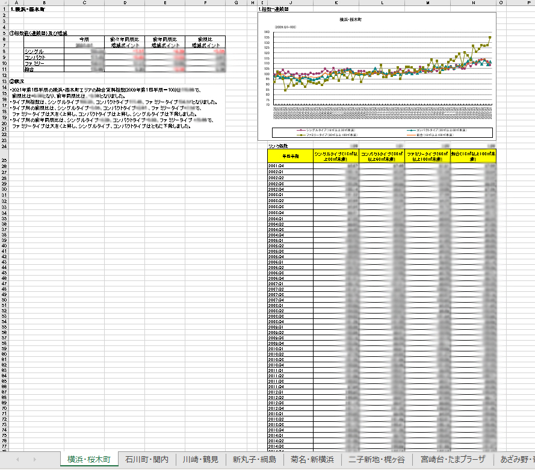Click row 8 header
535x470 pixels.
(x=4, y=52)
